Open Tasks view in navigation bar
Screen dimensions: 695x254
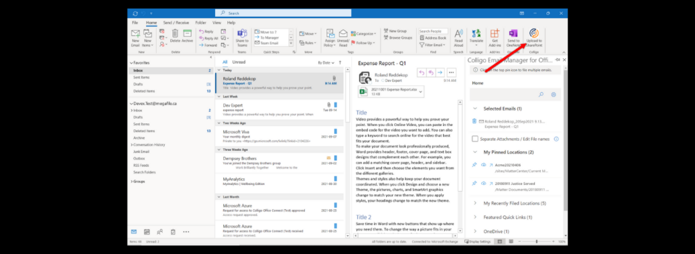[x=173, y=232]
